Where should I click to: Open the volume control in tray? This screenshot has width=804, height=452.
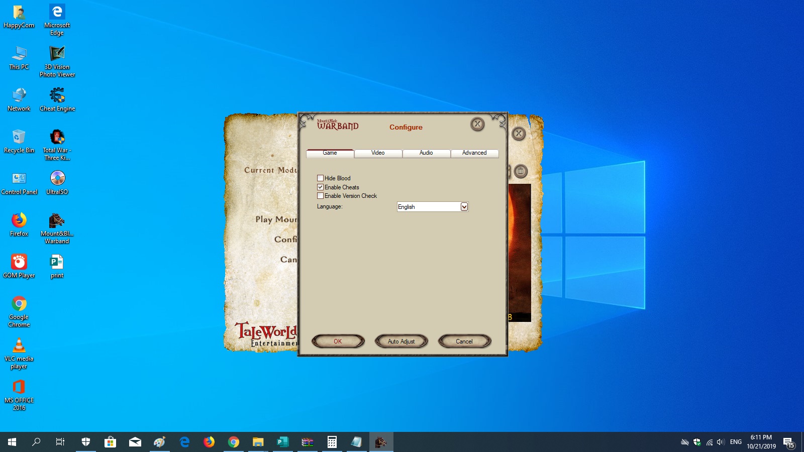click(721, 442)
